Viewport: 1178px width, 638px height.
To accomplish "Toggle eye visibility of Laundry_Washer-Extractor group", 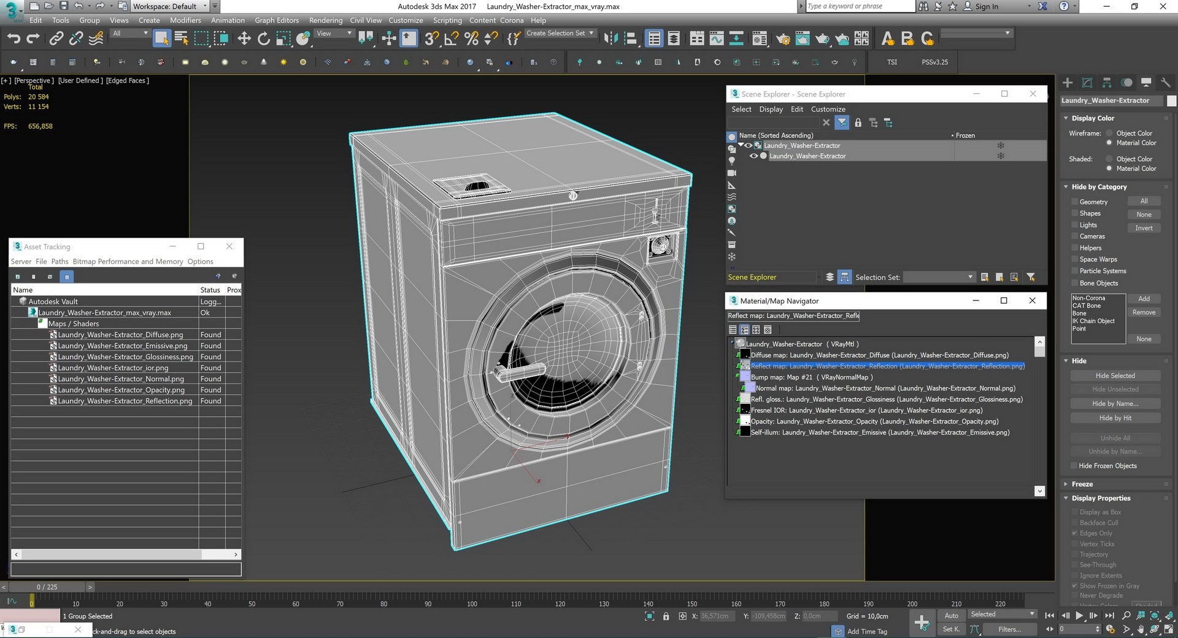I will pos(749,145).
